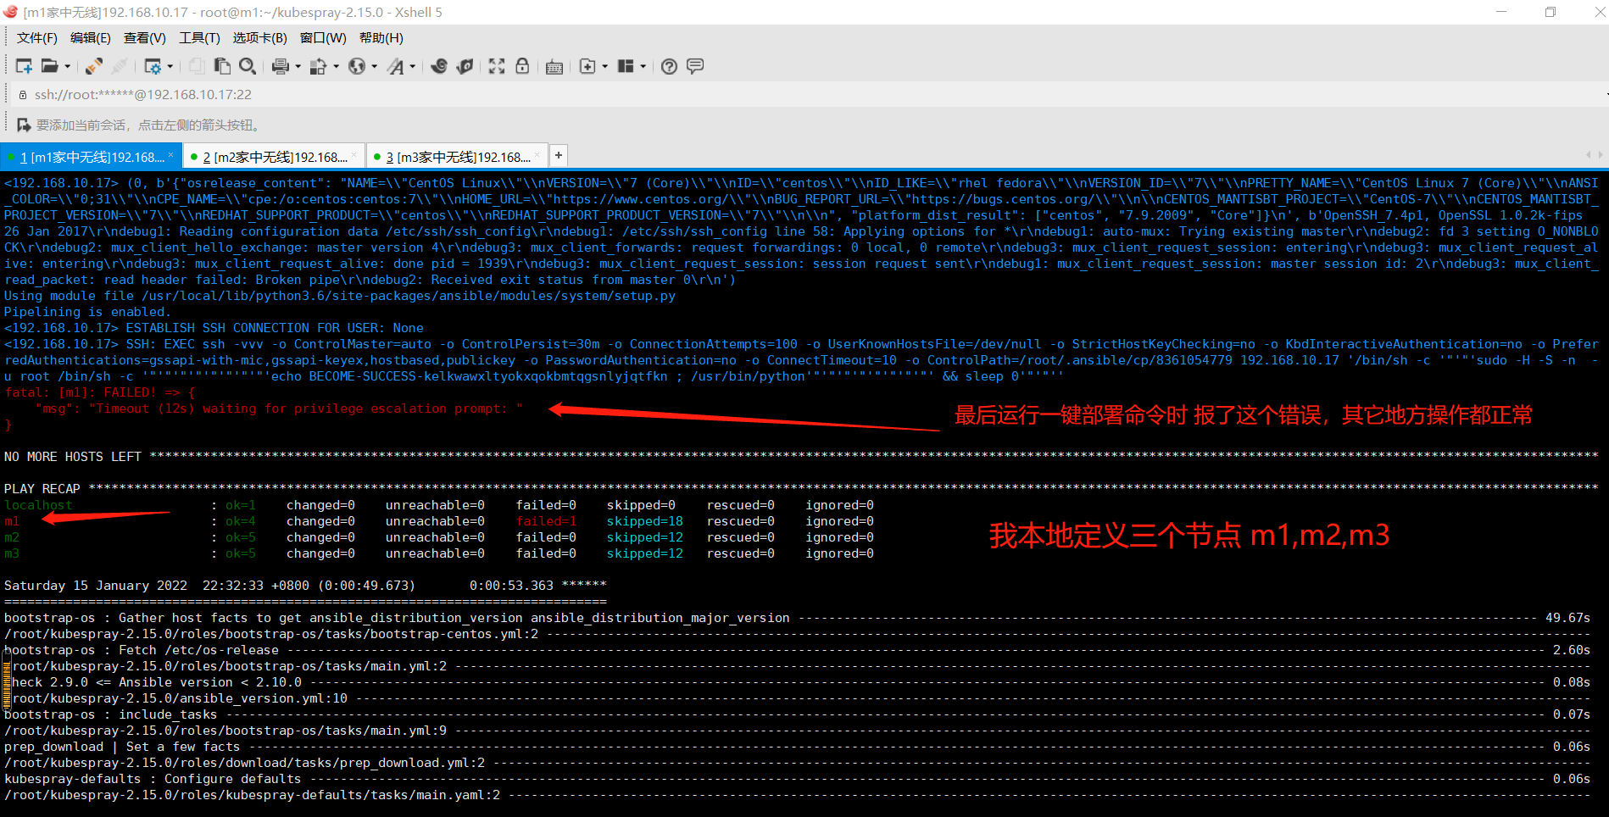Click the tab bar scroll-right arrow
Image resolution: width=1609 pixels, height=817 pixels.
[1600, 155]
